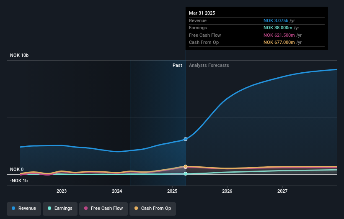This screenshot has width=344, height=219.
Task: Click the -NOK 1b axis label
Action: (x=19, y=181)
